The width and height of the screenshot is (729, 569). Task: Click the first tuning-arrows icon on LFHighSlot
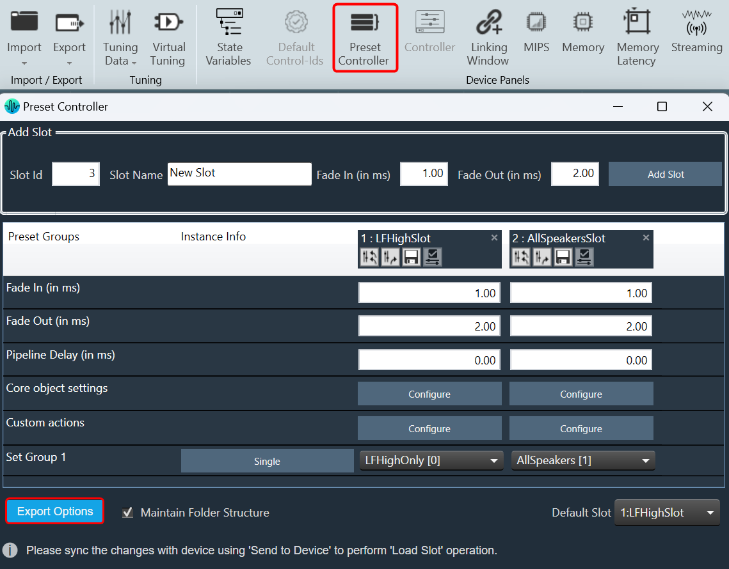pos(369,257)
